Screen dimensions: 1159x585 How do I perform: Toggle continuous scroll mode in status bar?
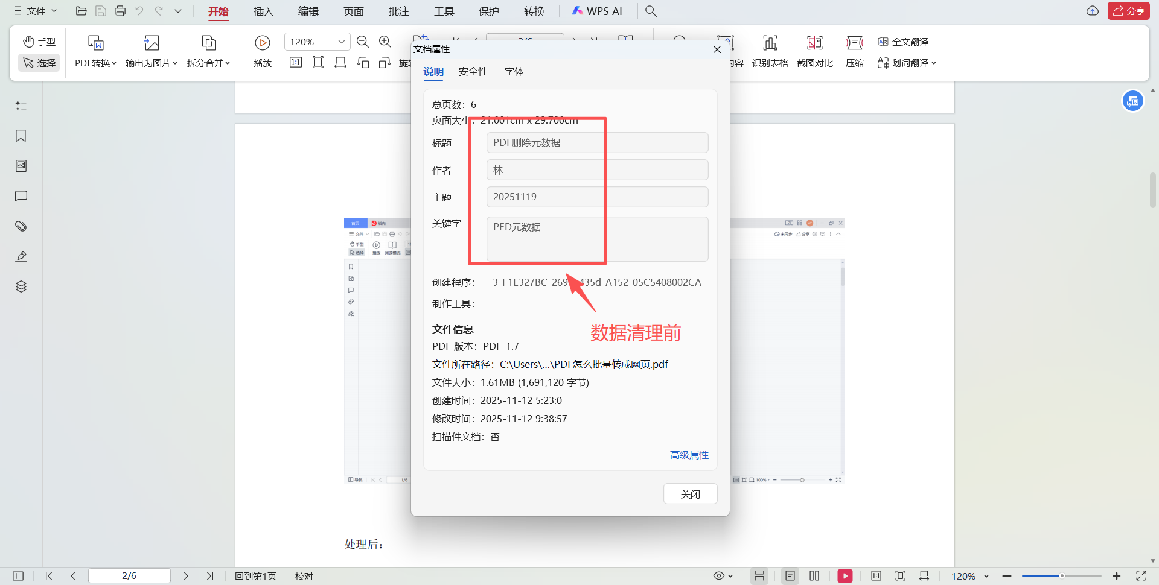pyautogui.click(x=759, y=576)
